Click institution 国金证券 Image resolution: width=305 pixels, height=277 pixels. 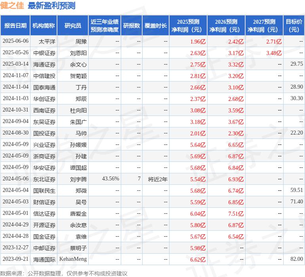44,236
